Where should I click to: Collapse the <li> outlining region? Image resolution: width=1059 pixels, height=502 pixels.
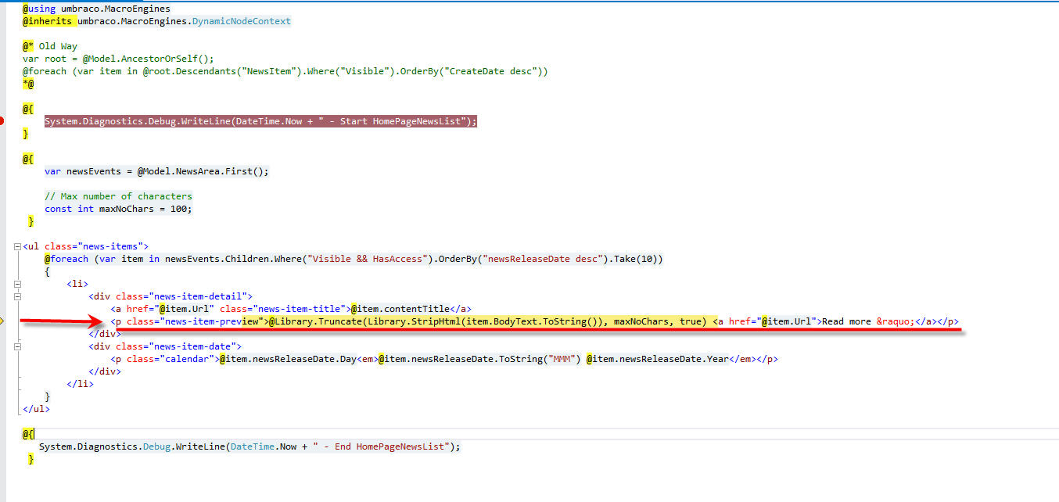pos(18,284)
